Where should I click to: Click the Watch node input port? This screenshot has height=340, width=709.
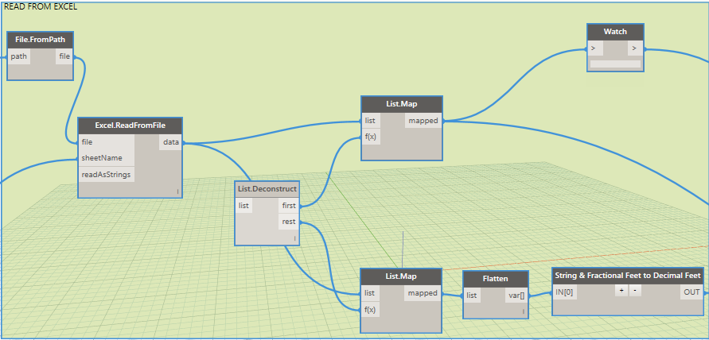(x=594, y=48)
